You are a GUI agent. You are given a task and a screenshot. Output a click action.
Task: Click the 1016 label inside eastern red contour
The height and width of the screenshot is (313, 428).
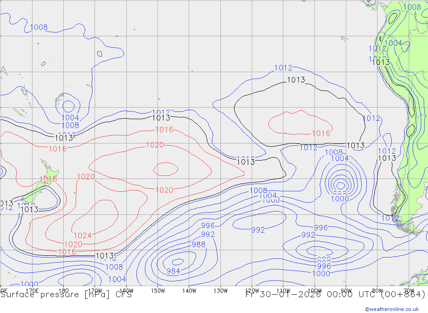(x=321, y=133)
